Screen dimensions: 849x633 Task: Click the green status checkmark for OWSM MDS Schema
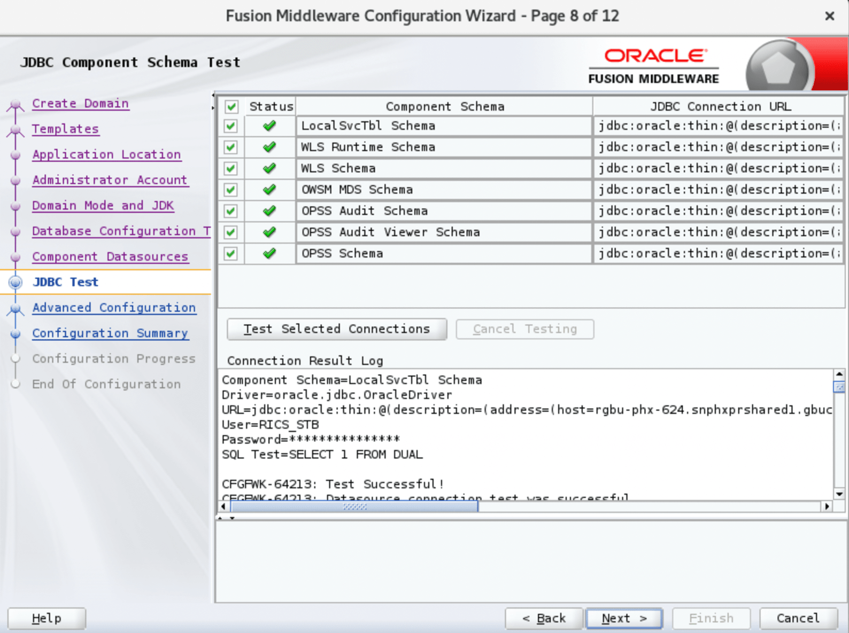(x=269, y=190)
